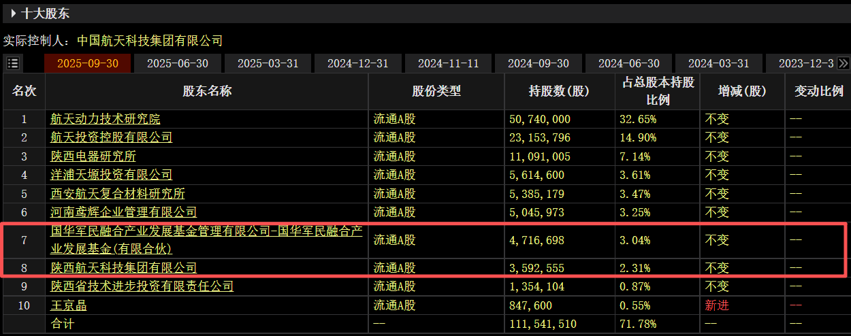Switch to the 2025-06-30 tab
Viewport: 851px width, 336px height.
(178, 63)
